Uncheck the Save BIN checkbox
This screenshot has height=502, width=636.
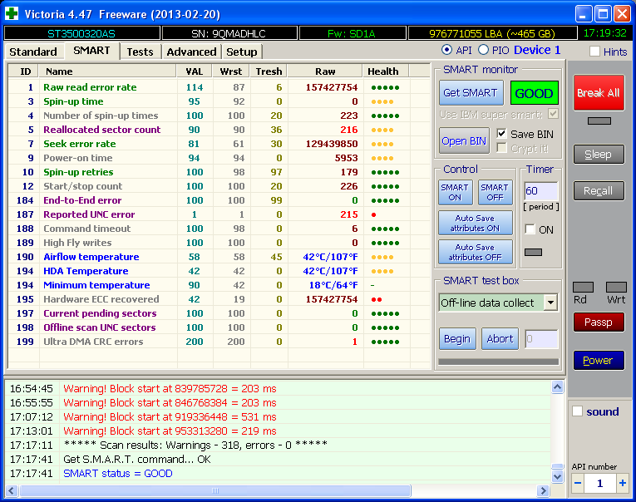coord(501,134)
